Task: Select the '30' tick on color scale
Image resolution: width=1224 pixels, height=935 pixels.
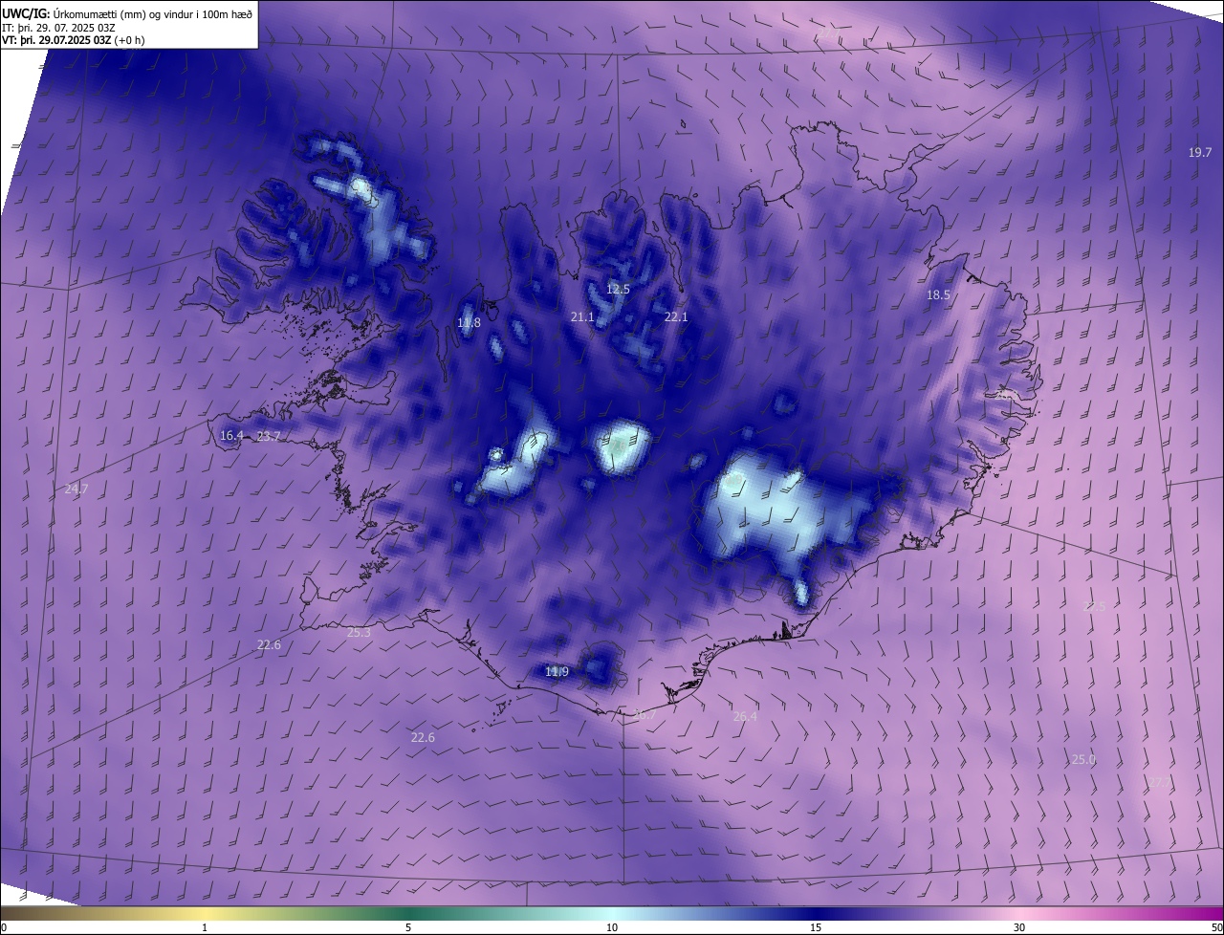Action: point(1019,928)
